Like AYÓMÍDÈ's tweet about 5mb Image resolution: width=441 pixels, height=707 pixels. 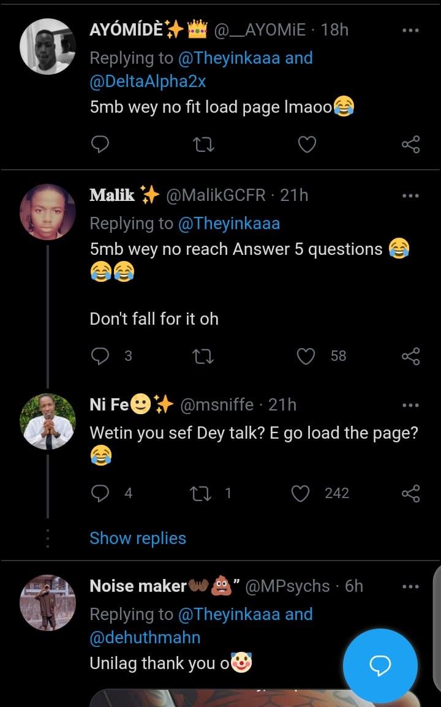306,145
